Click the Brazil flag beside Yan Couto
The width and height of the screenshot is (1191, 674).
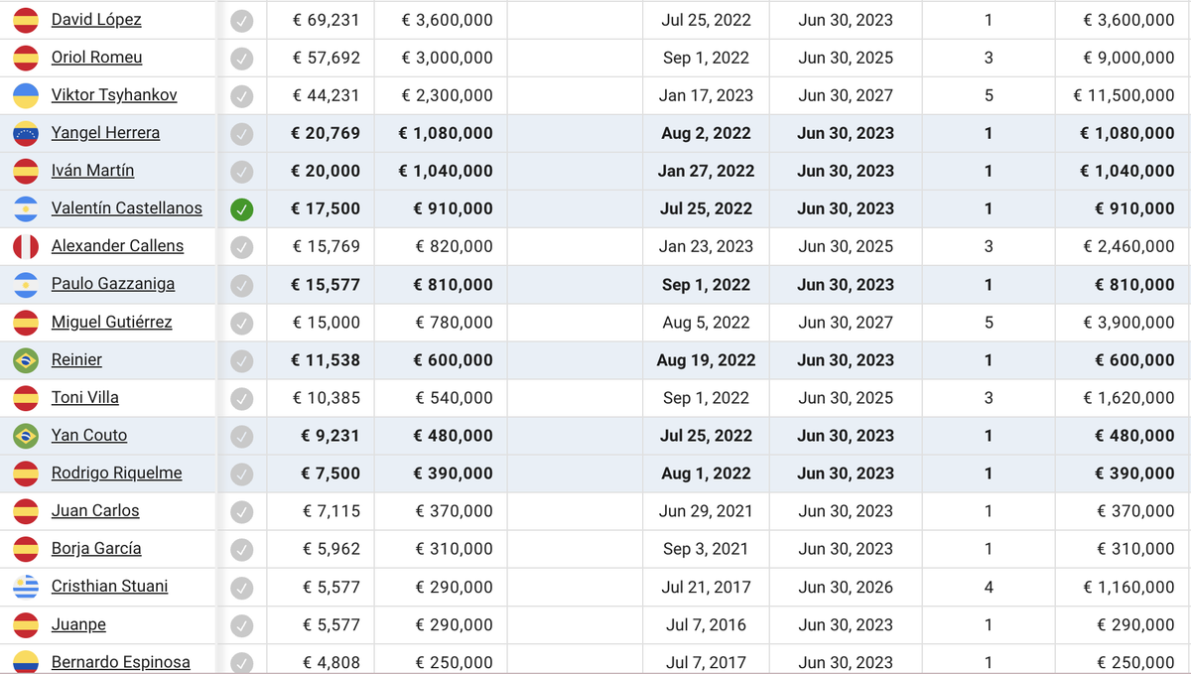point(26,436)
